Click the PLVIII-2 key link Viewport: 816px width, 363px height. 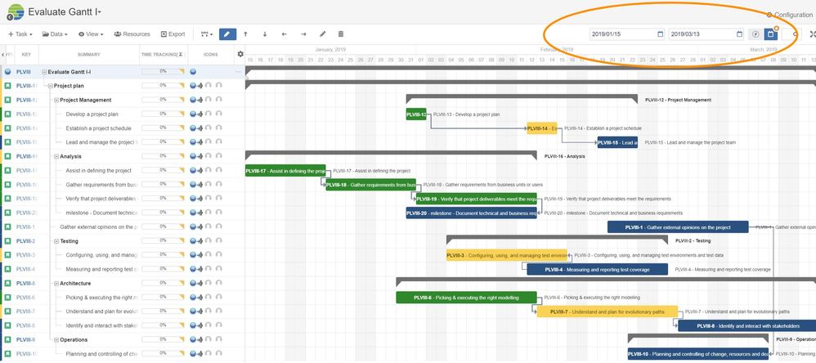click(x=25, y=241)
